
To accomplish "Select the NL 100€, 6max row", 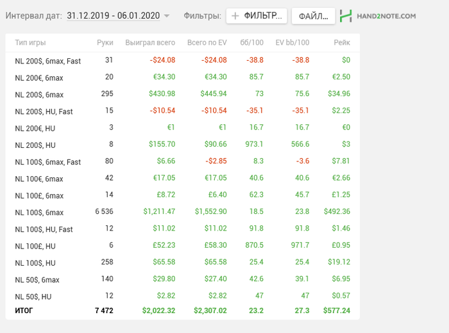I will click(182, 178).
